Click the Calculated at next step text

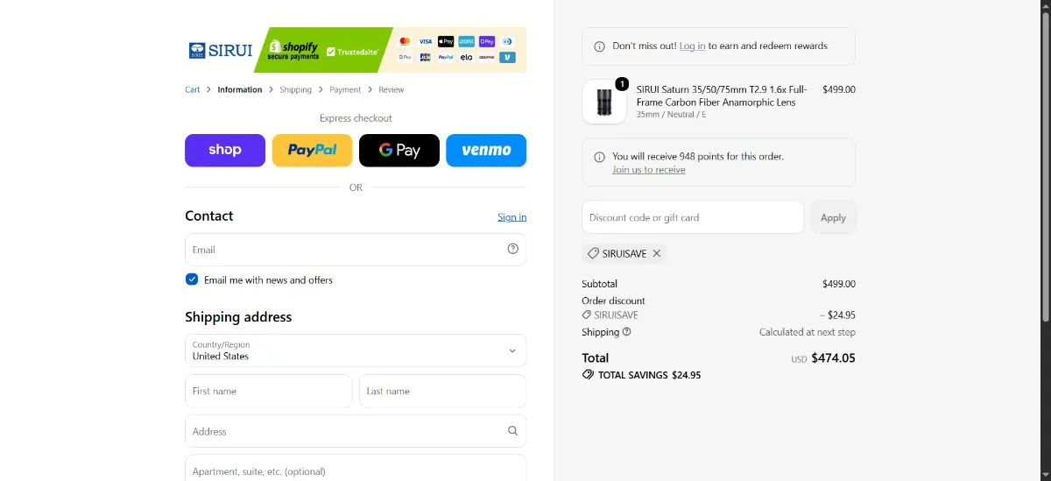click(808, 332)
